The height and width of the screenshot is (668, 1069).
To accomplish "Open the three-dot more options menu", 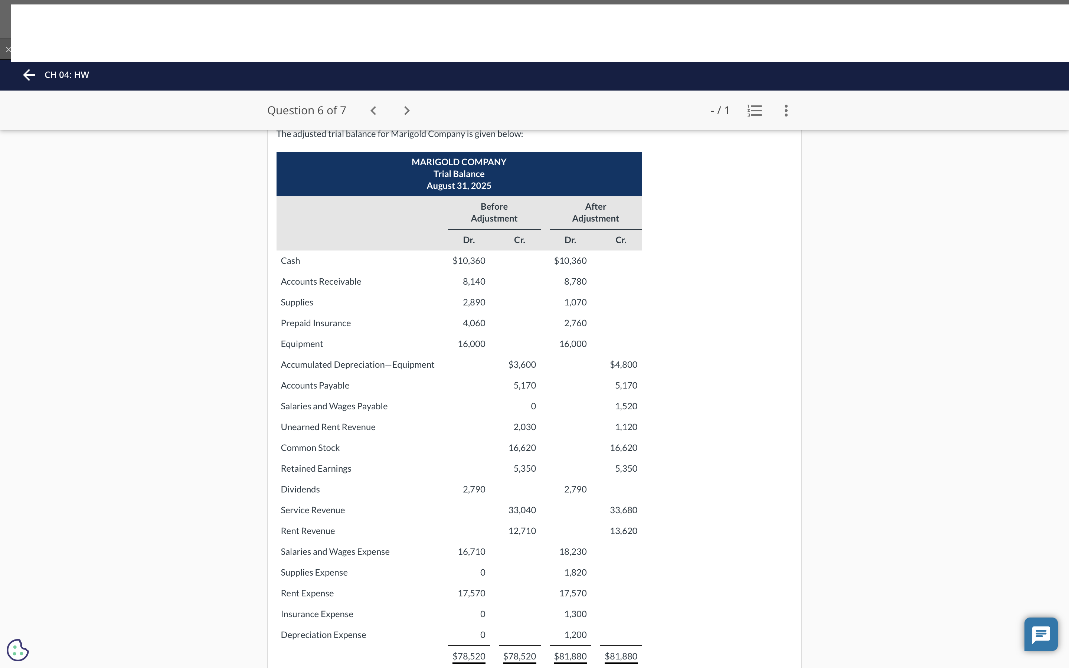I will coord(786,111).
